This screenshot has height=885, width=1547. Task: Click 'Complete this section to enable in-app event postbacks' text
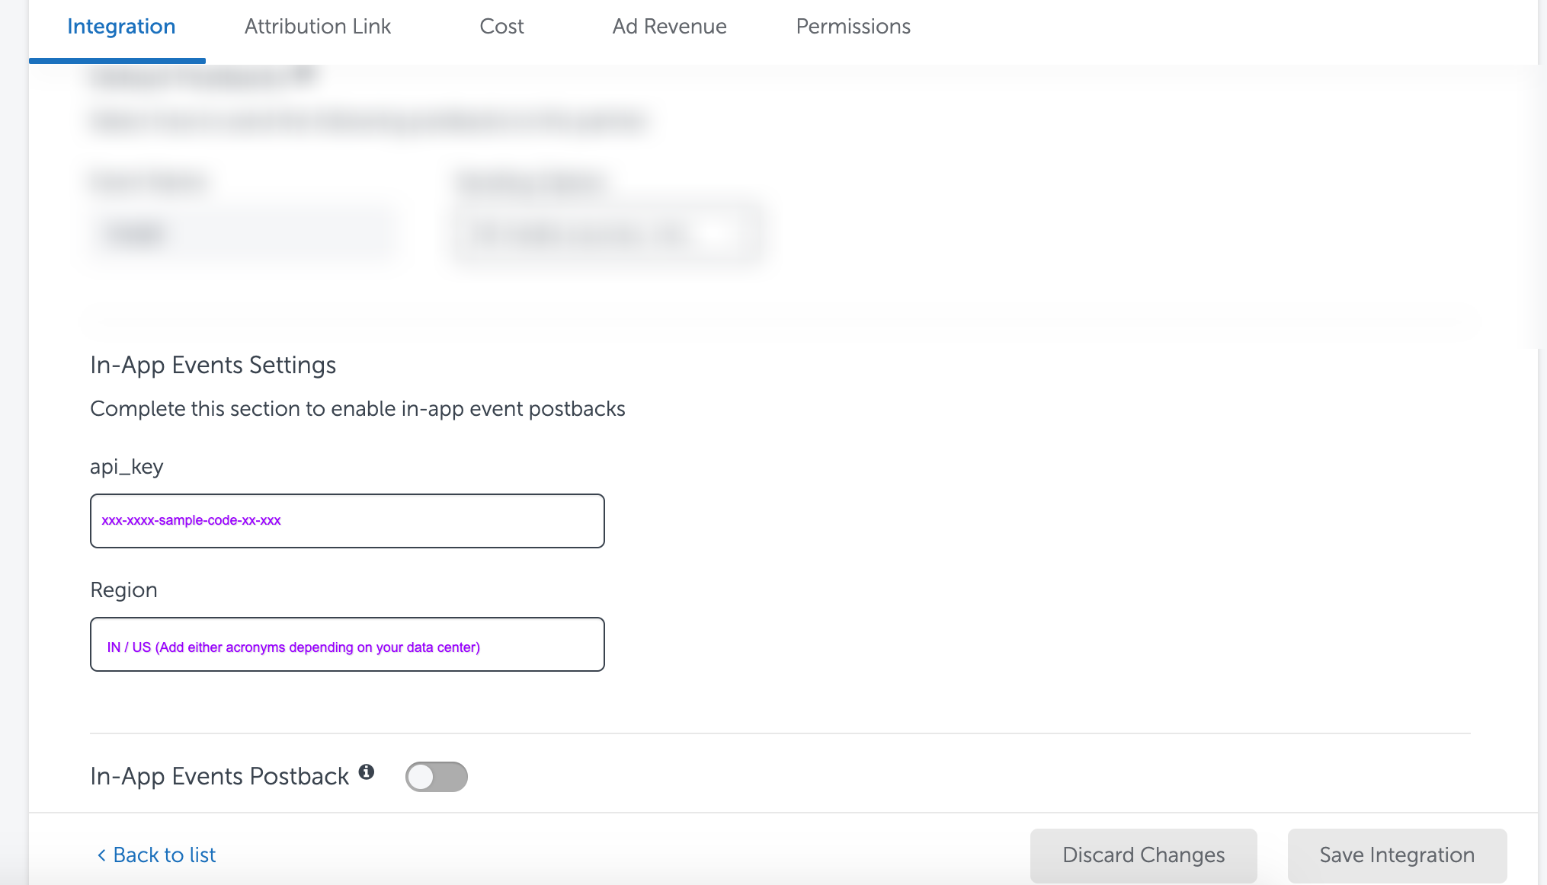pyautogui.click(x=357, y=409)
